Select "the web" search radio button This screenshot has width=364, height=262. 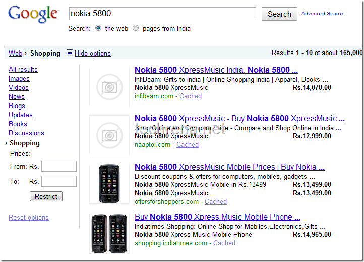click(x=98, y=28)
